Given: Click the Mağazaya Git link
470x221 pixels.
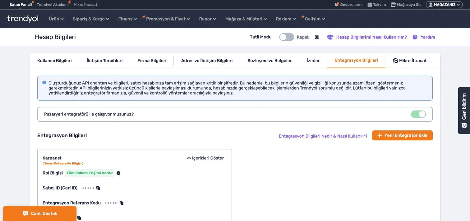Looking at the screenshot, I should click(409, 5).
